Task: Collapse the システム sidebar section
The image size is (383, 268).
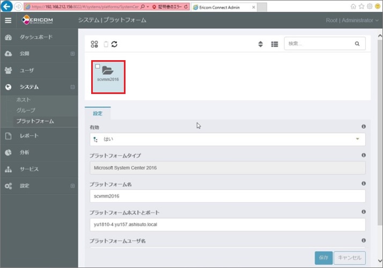Action: click(x=72, y=87)
